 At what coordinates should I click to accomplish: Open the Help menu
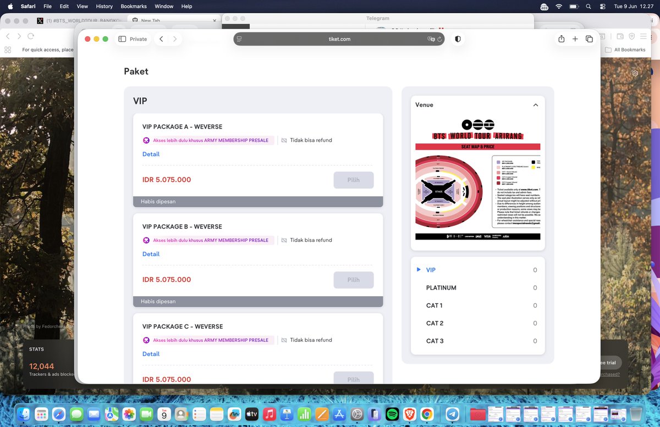pos(186,6)
